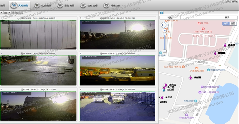Click the zoom slider handle on the map
The width and height of the screenshot is (239, 124).
pyautogui.click(x=165, y=34)
